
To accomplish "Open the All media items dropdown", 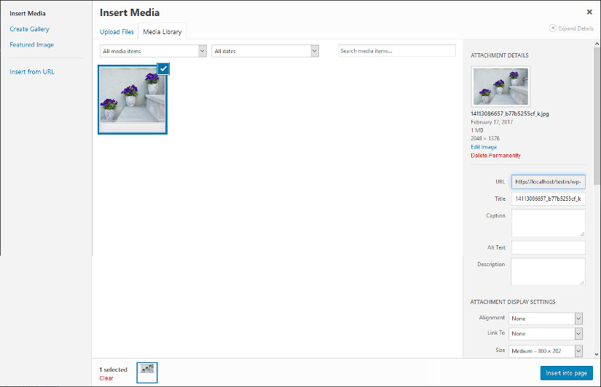I will [x=153, y=51].
